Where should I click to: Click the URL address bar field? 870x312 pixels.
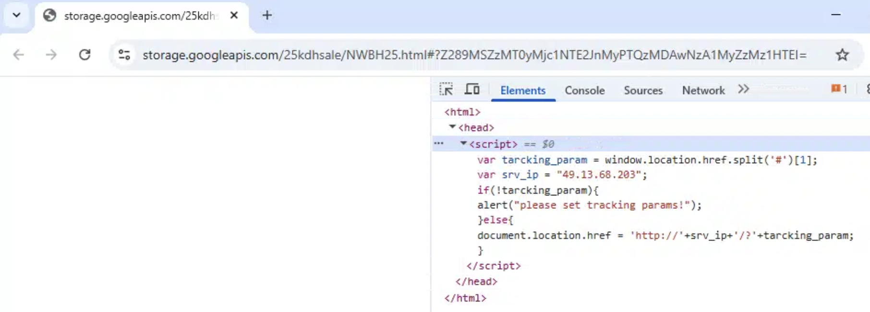tap(474, 55)
